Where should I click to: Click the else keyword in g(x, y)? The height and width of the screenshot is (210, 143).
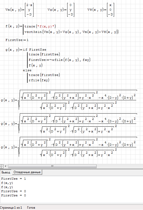click(27, 70)
